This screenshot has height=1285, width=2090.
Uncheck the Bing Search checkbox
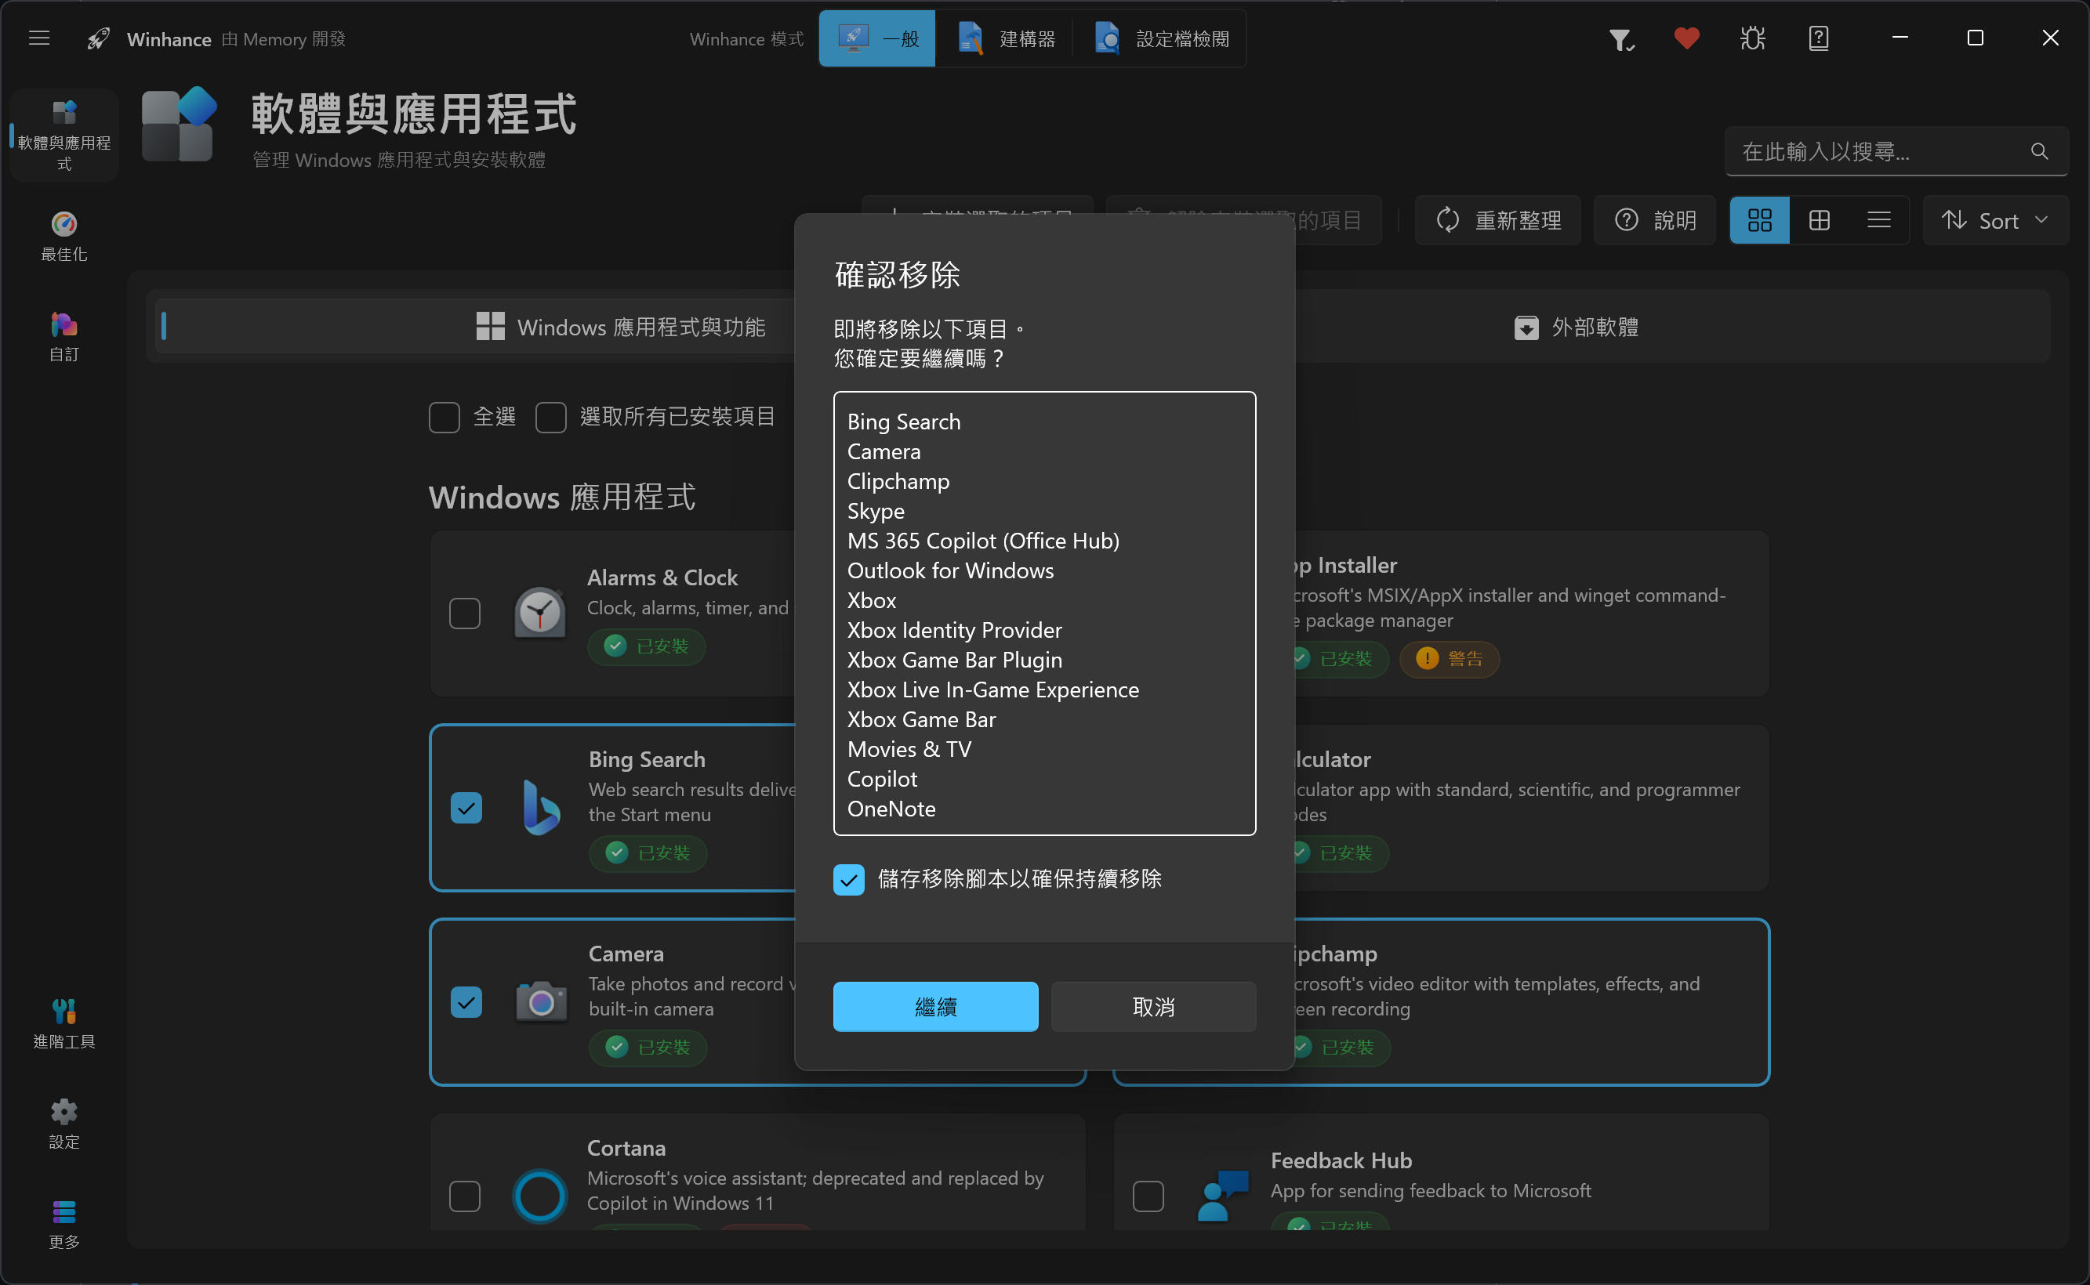pyautogui.click(x=466, y=807)
